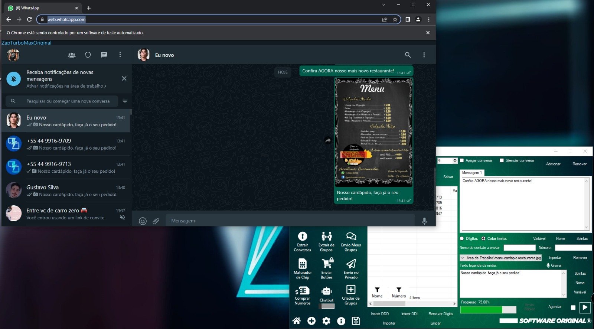The image size is (594, 329).
Task: Check the Silenciar conversa option
Action: (x=502, y=160)
